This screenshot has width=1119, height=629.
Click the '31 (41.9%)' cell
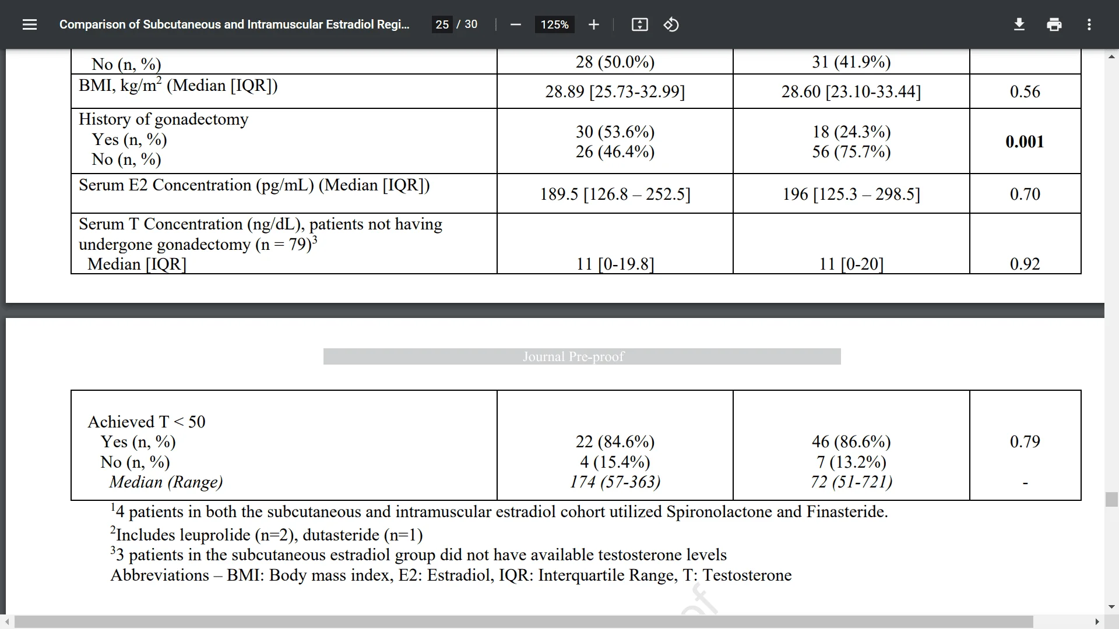click(x=851, y=62)
